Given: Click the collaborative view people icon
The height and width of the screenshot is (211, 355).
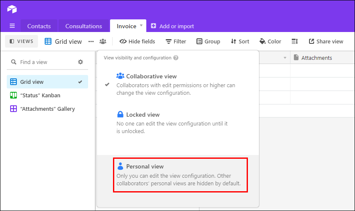Looking at the screenshot, I should point(103,41).
